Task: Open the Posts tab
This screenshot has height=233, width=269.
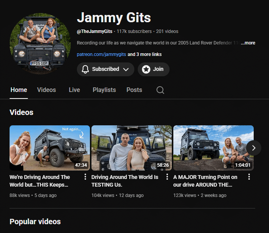Action: [x=134, y=90]
